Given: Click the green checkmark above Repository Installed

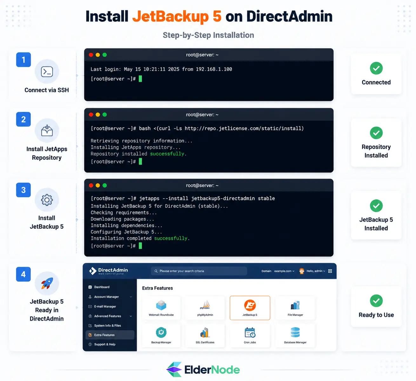Looking at the screenshot, I should (376, 133).
